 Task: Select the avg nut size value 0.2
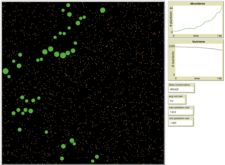point(172,101)
